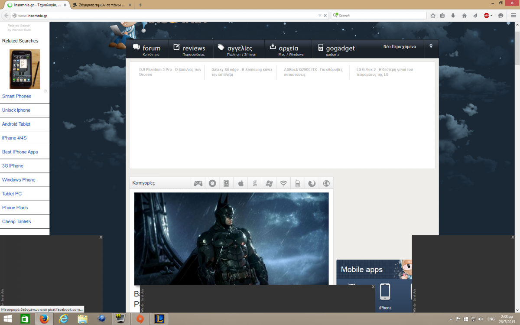Click the paper plane share icon

475,16
